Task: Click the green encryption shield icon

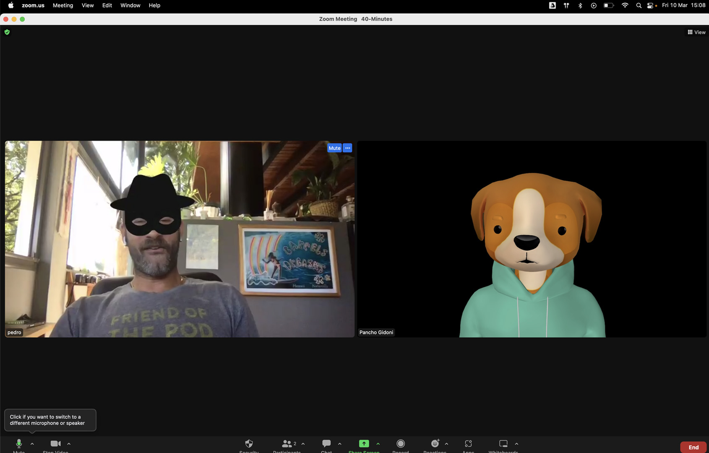Action: coord(7,32)
